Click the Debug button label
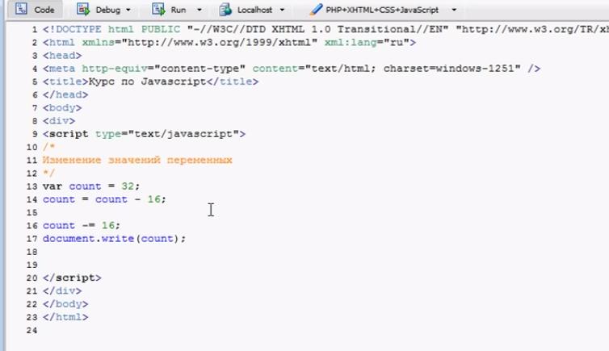This screenshot has width=609, height=351. [x=108, y=10]
